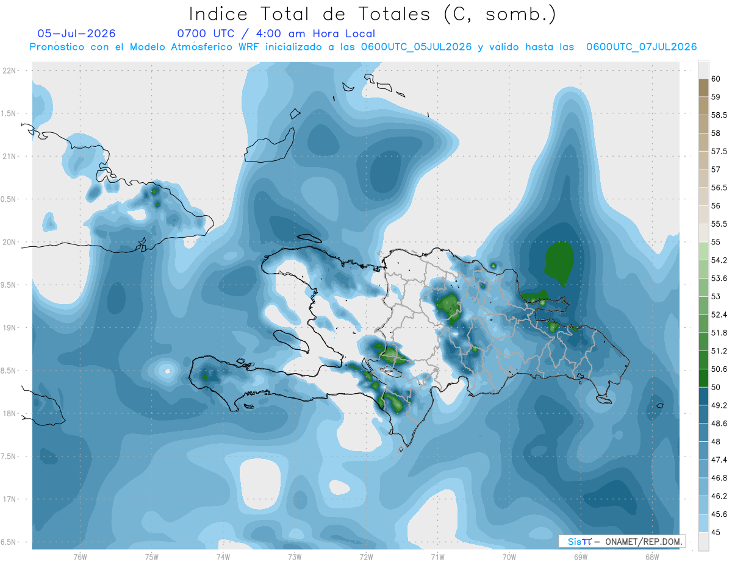
Task: Click the legend value "49.2"
Action: pos(719,405)
